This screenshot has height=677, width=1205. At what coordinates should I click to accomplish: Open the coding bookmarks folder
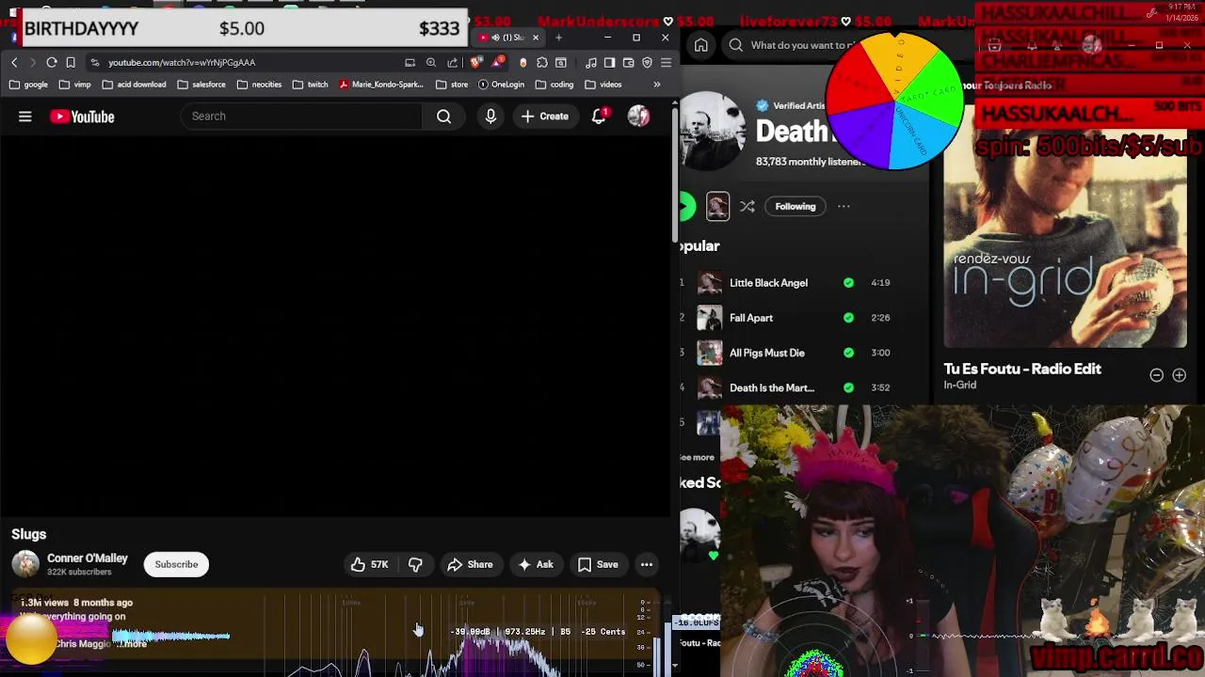tap(554, 84)
